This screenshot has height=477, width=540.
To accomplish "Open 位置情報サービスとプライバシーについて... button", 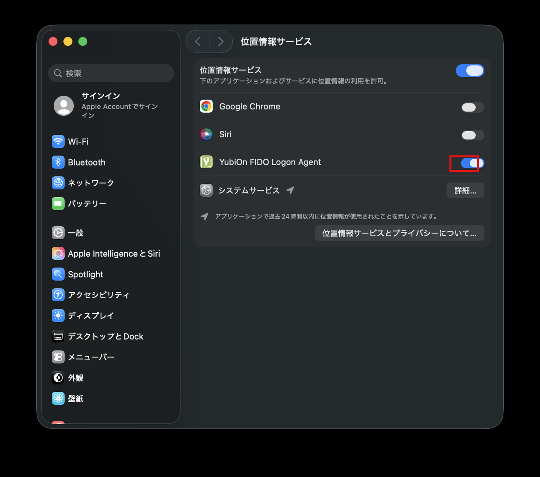I will click(399, 233).
